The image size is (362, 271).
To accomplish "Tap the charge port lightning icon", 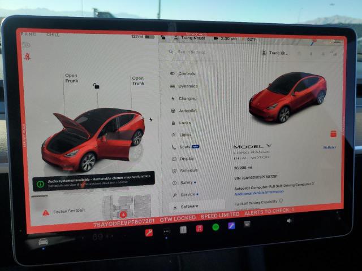I will [x=151, y=120].
